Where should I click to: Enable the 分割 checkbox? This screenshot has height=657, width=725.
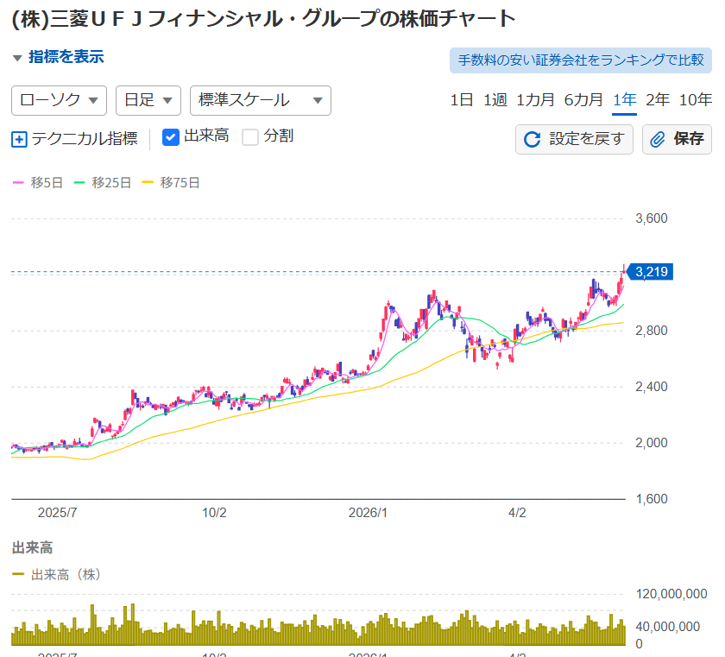pyautogui.click(x=250, y=137)
